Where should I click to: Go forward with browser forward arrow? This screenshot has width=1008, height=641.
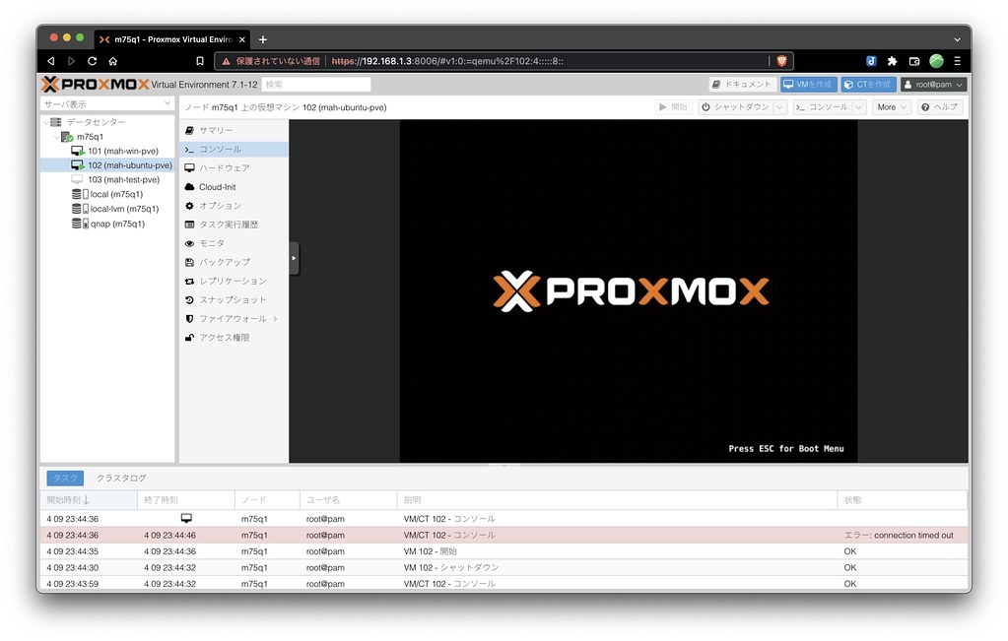71,61
